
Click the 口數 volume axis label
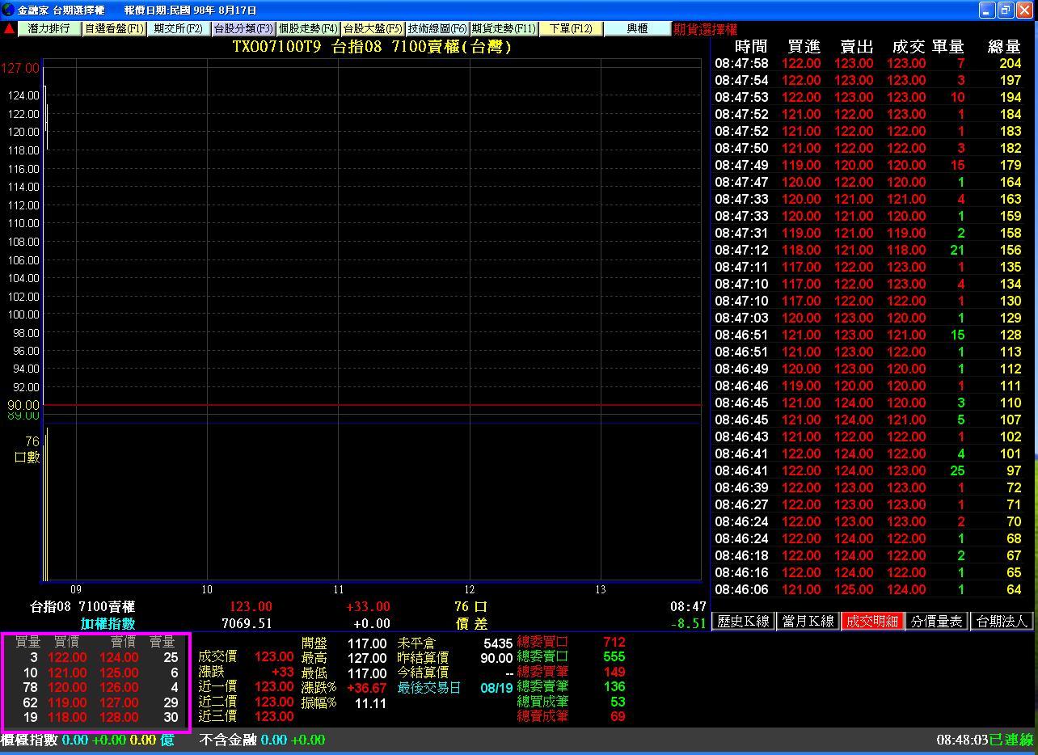(x=27, y=458)
